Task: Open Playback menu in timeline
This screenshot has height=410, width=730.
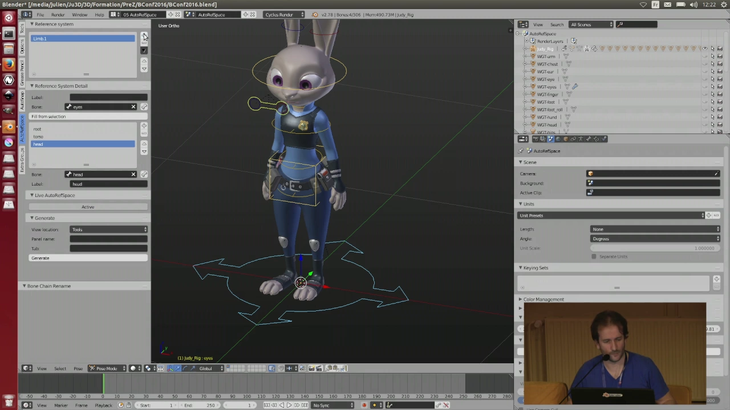Action: tap(103, 405)
